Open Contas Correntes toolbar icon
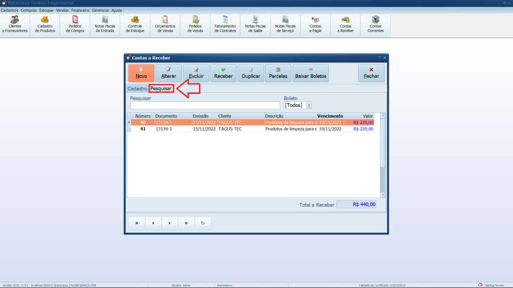Image resolution: width=513 pixels, height=288 pixels. 376,25
